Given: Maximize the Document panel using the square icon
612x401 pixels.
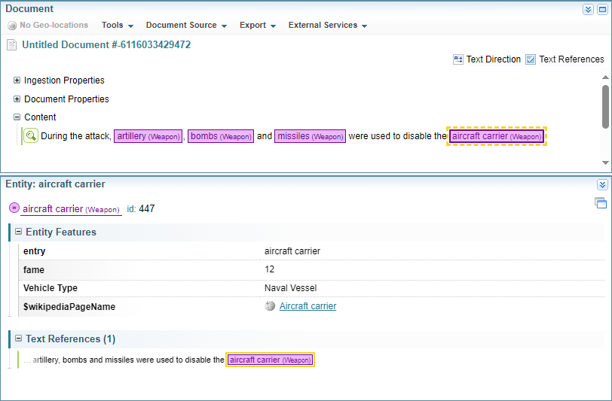Looking at the screenshot, I should (602, 10).
